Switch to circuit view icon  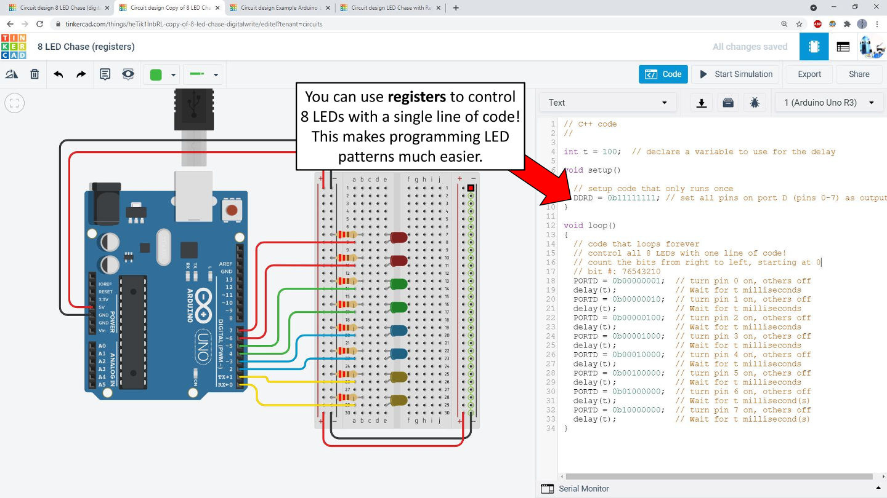tap(814, 47)
